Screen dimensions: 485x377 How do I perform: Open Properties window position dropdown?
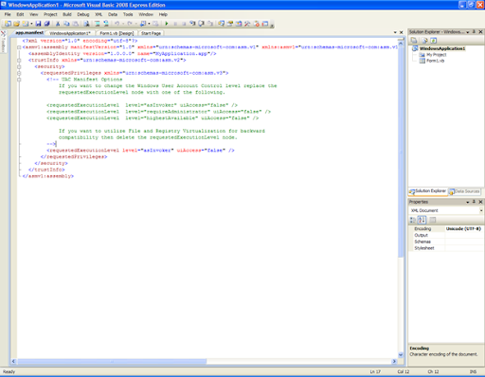(468, 202)
